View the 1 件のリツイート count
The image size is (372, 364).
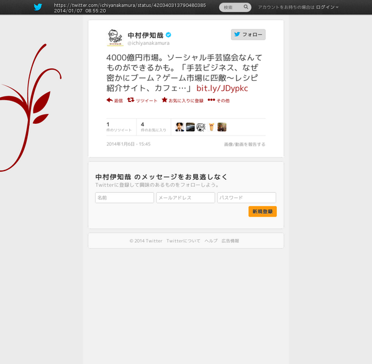(119, 127)
